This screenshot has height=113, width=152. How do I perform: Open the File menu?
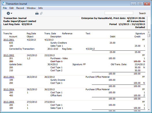(x=5, y=8)
